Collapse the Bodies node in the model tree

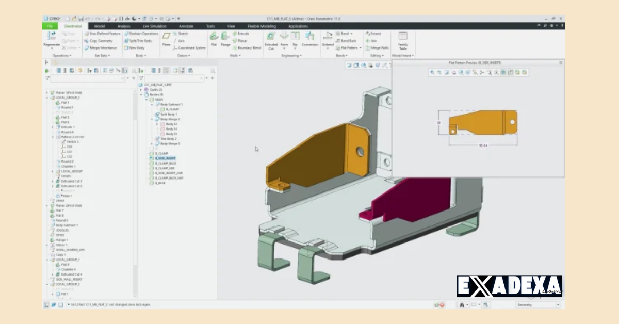pos(140,95)
